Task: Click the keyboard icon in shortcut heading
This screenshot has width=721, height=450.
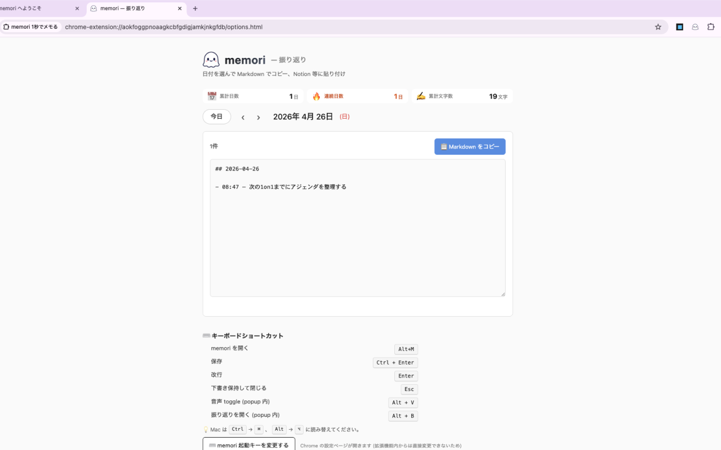Action: coord(206,336)
